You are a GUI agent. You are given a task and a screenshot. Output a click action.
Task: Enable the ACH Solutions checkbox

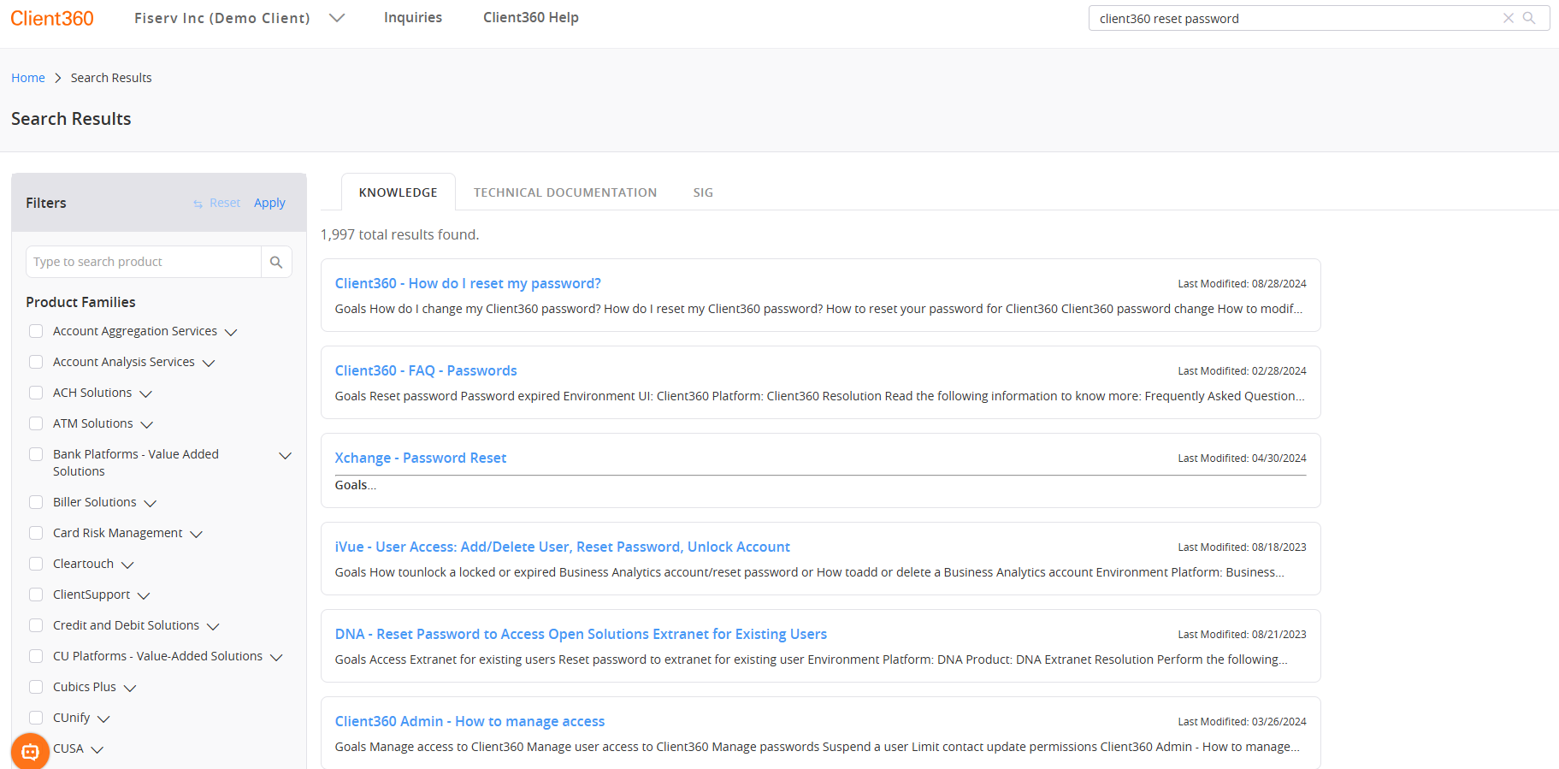[36, 393]
